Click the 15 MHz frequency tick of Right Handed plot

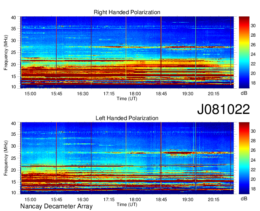coord(13,76)
